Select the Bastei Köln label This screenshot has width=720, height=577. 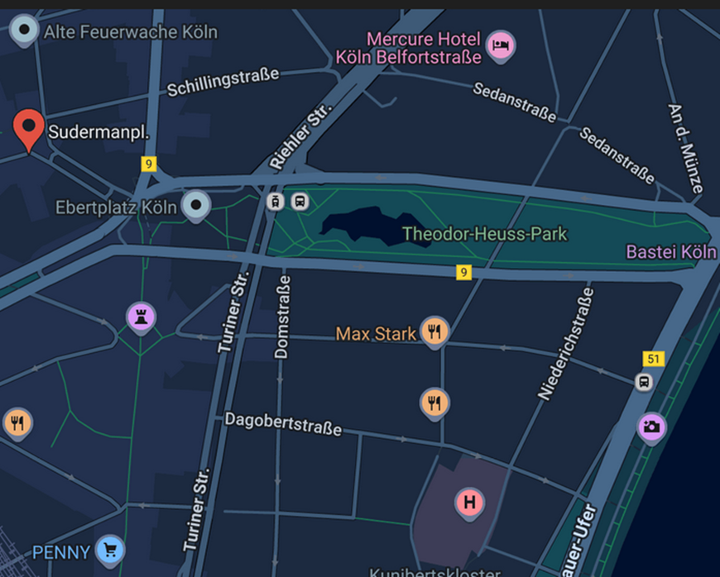tap(671, 252)
